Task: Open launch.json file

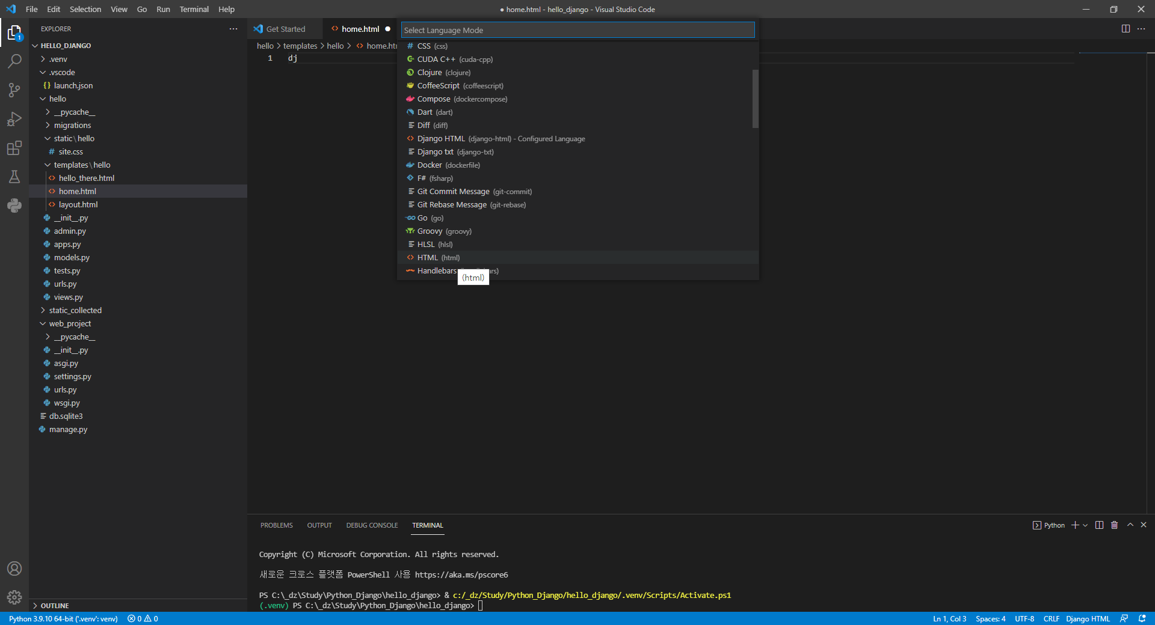Action: [138, 86]
